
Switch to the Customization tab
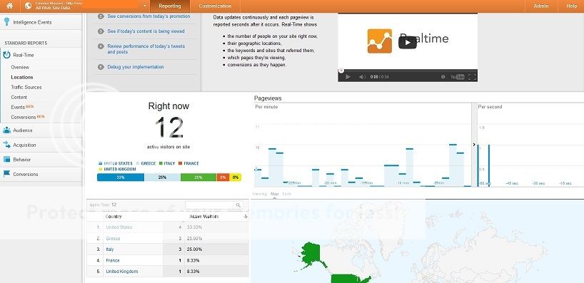tap(215, 6)
